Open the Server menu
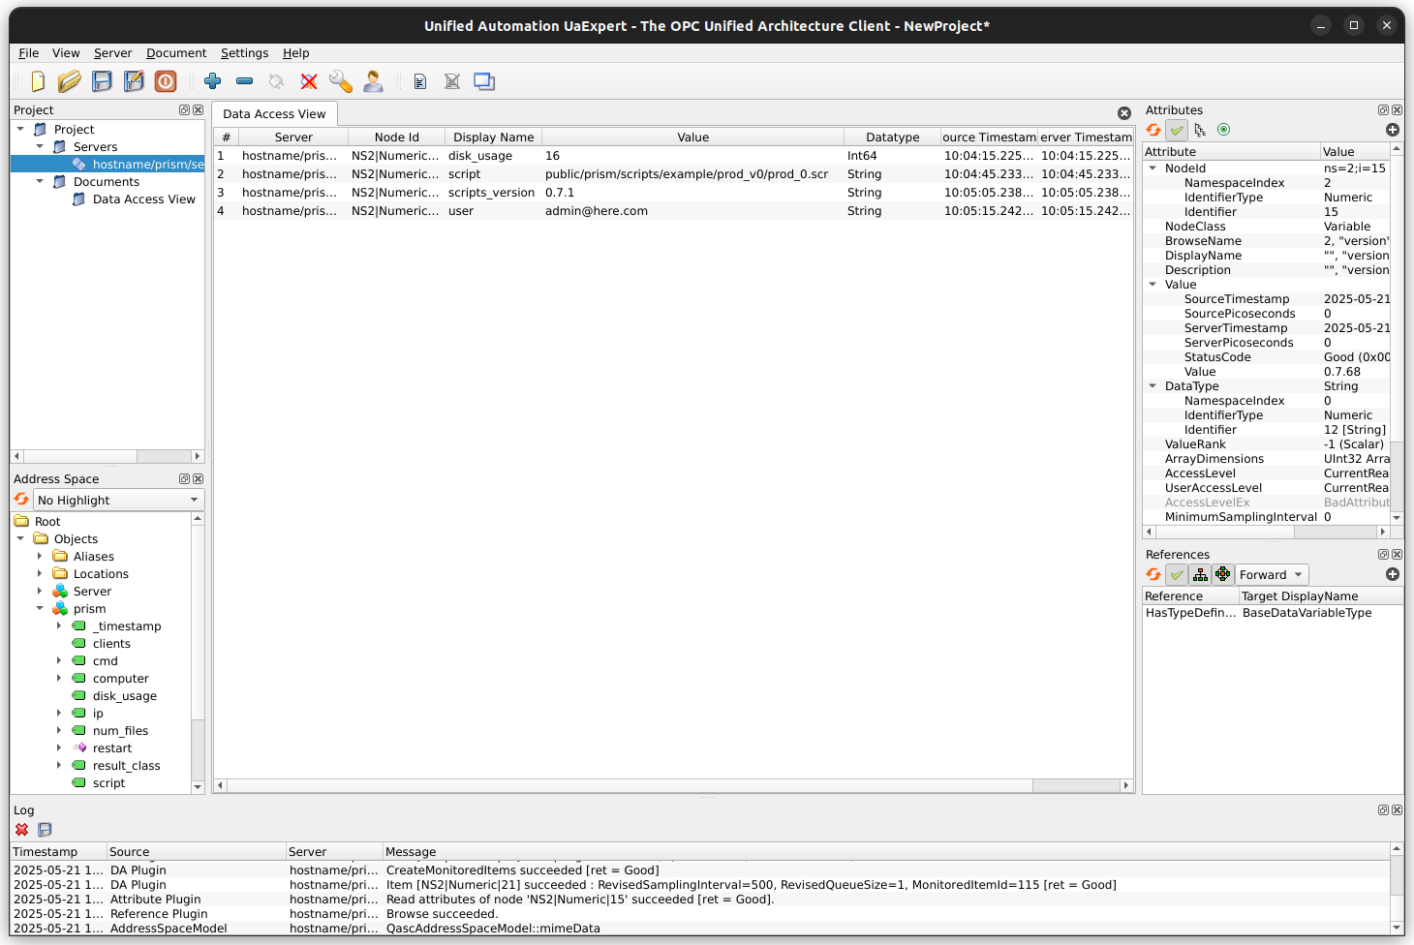 pos(112,53)
